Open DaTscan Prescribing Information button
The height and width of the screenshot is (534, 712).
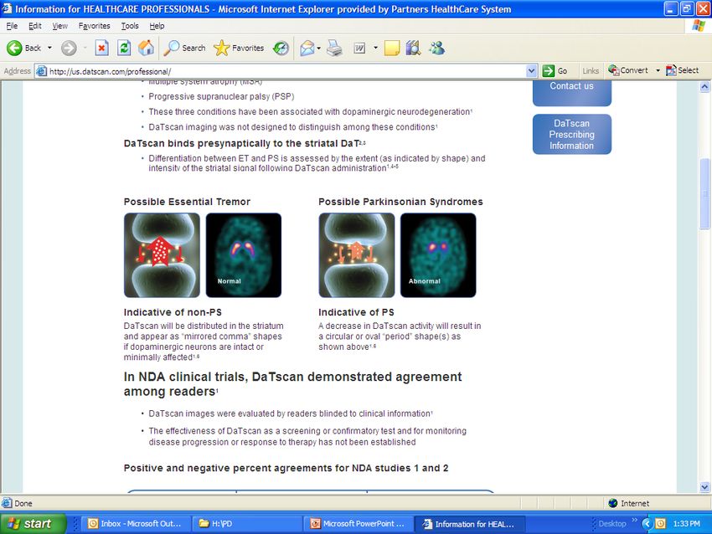(x=571, y=134)
